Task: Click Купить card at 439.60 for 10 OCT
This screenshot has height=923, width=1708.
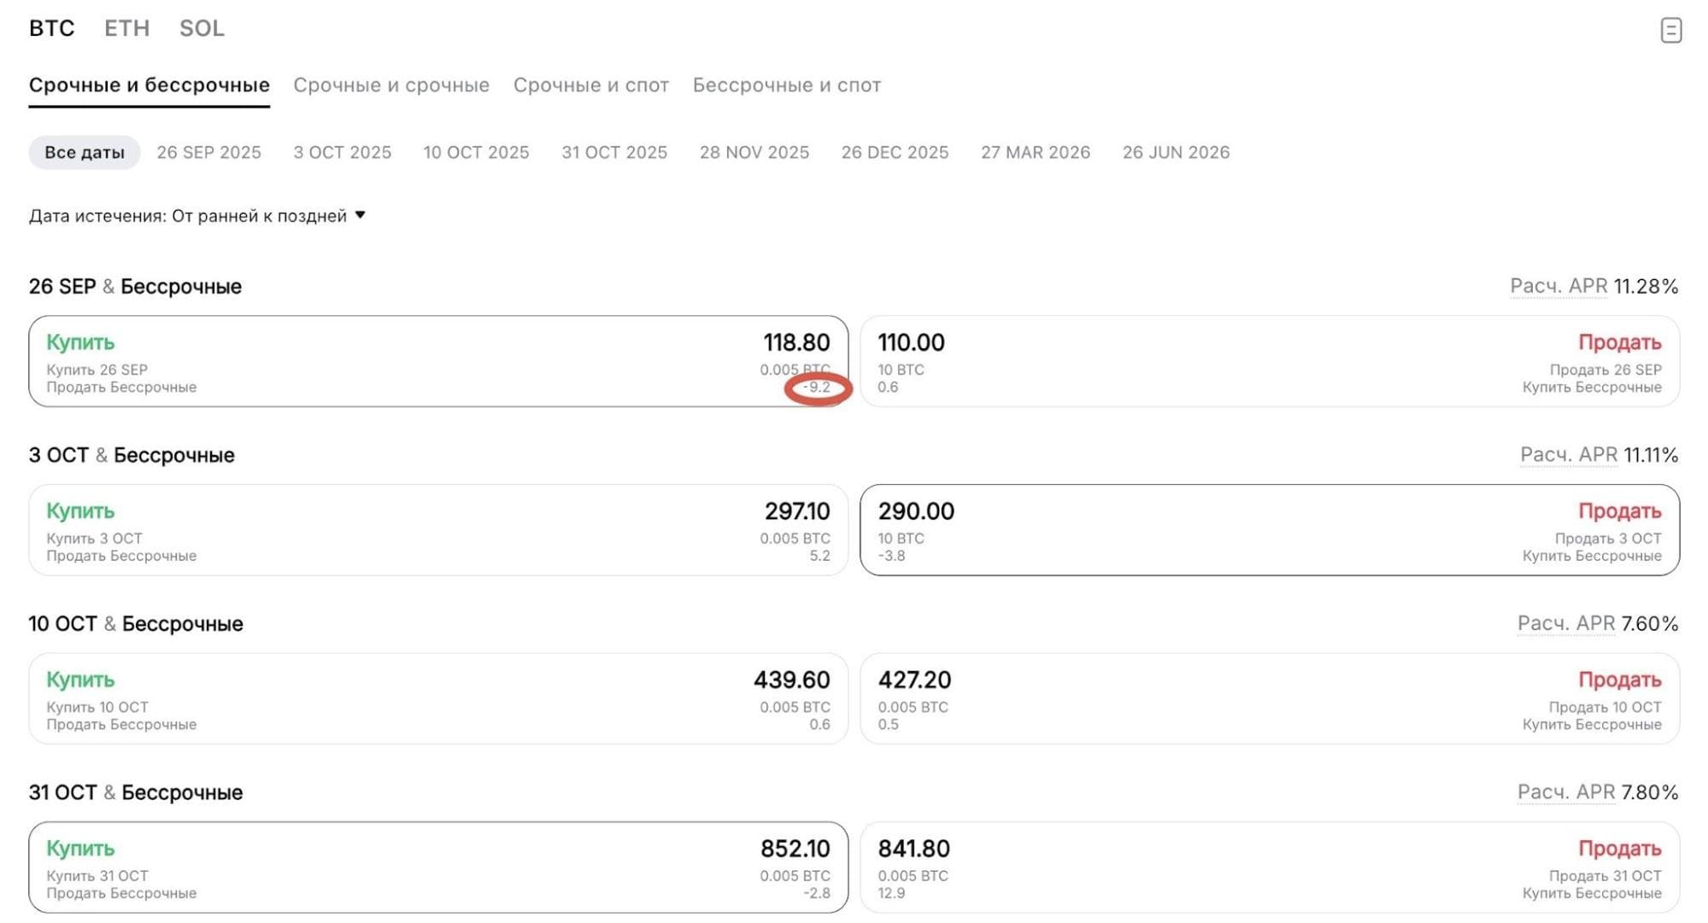Action: pyautogui.click(x=438, y=698)
